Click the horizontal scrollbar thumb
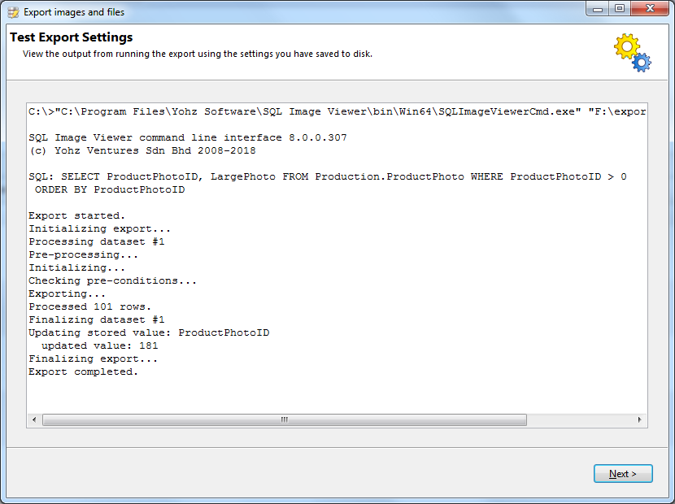Viewport: 675px width, 504px height. (x=284, y=420)
